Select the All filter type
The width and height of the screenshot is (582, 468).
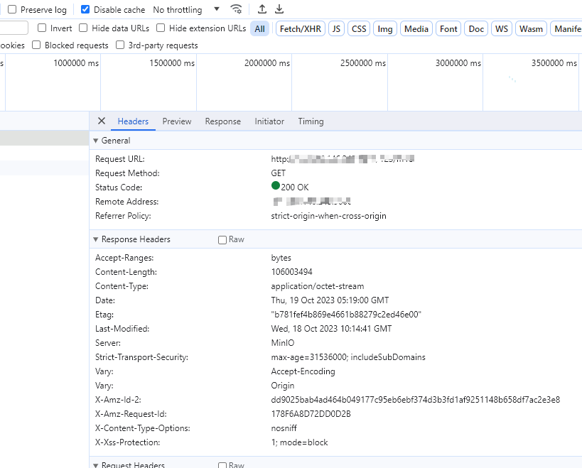(260, 28)
